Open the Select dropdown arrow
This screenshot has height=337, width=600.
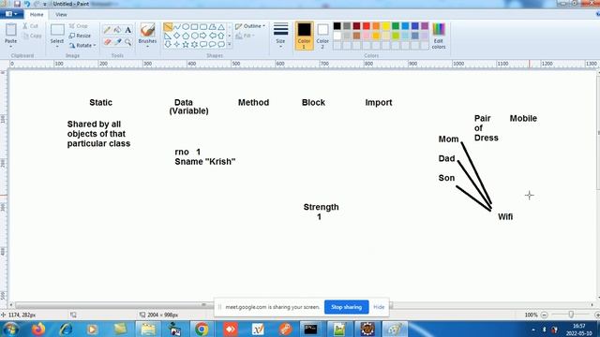[x=57, y=46]
